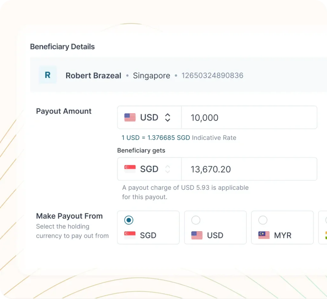Click the Robert Brazeal beneficiary name

[x=93, y=76]
